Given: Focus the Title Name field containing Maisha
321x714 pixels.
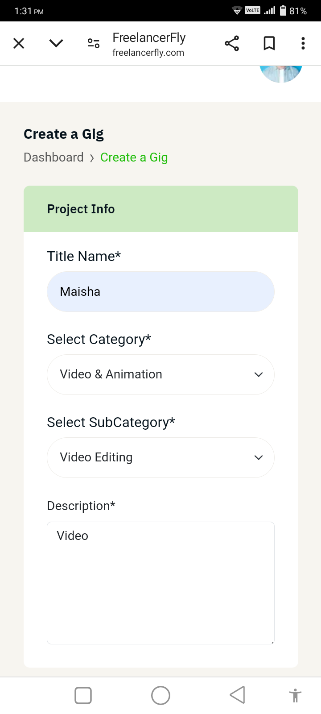Looking at the screenshot, I should tap(160, 292).
